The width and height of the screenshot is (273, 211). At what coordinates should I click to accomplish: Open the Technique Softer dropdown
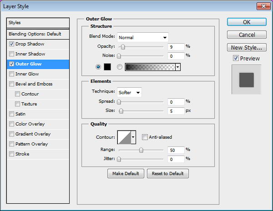coord(129,92)
